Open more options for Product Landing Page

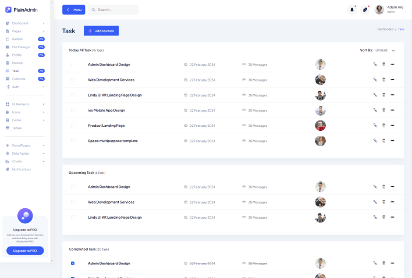point(392,126)
